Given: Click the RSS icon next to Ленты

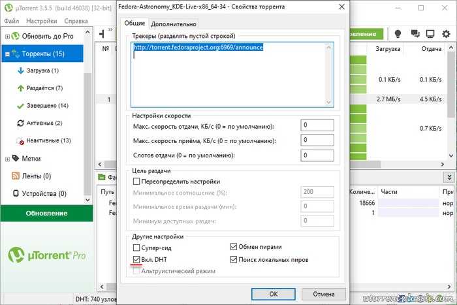Looking at the screenshot, I should pyautogui.click(x=16, y=176).
